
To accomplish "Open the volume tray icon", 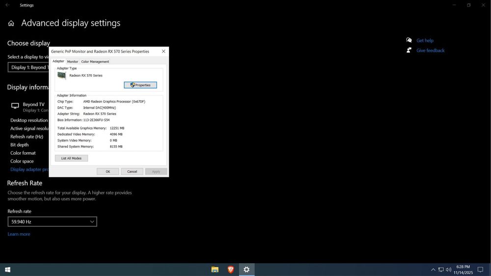I will pos(448,270).
